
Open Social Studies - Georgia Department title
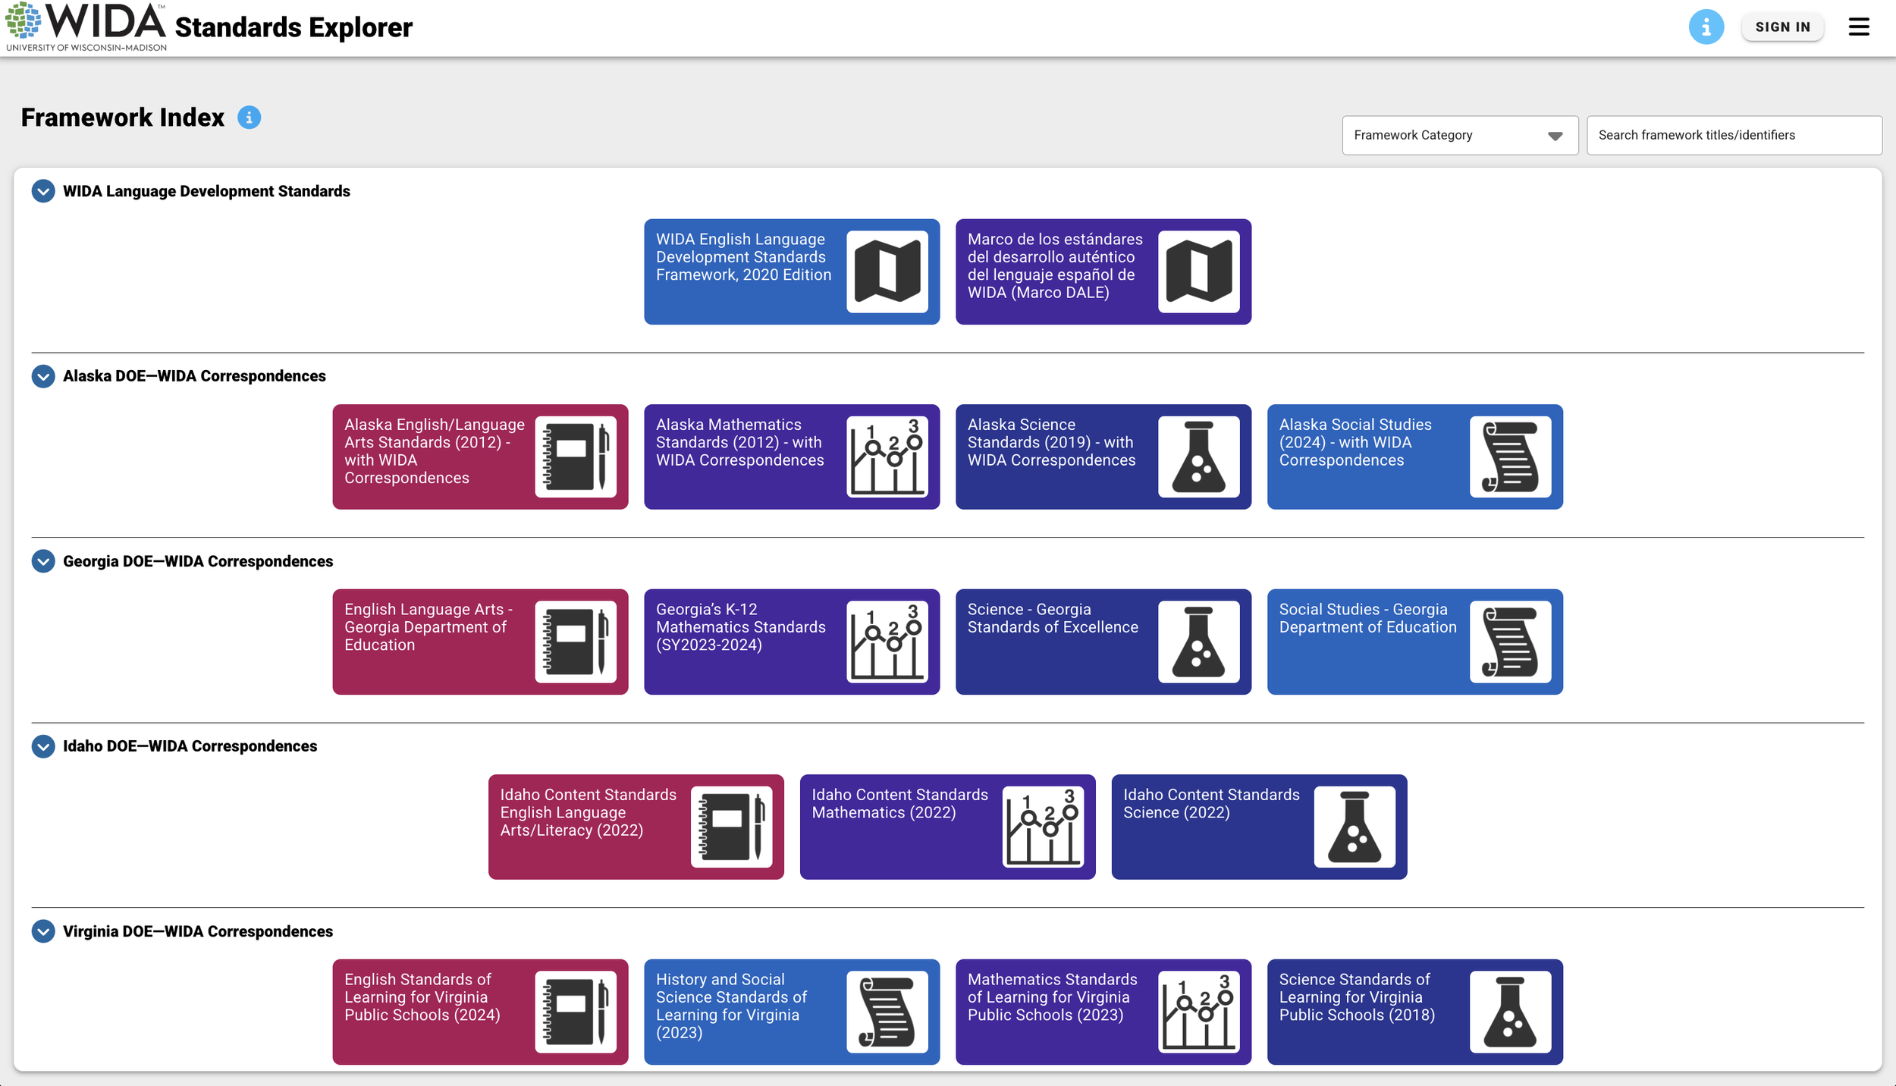point(1368,618)
